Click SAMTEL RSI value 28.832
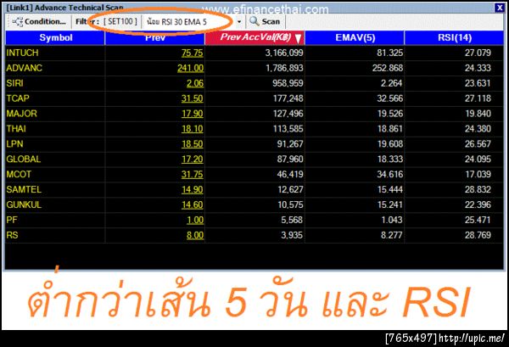The height and width of the screenshot is (347, 509). pos(478,189)
